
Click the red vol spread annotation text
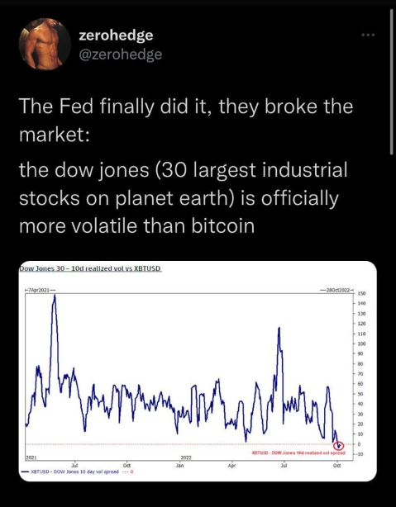pyautogui.click(x=298, y=453)
